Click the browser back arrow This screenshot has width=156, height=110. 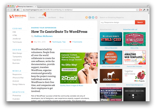[x=8, y=10]
